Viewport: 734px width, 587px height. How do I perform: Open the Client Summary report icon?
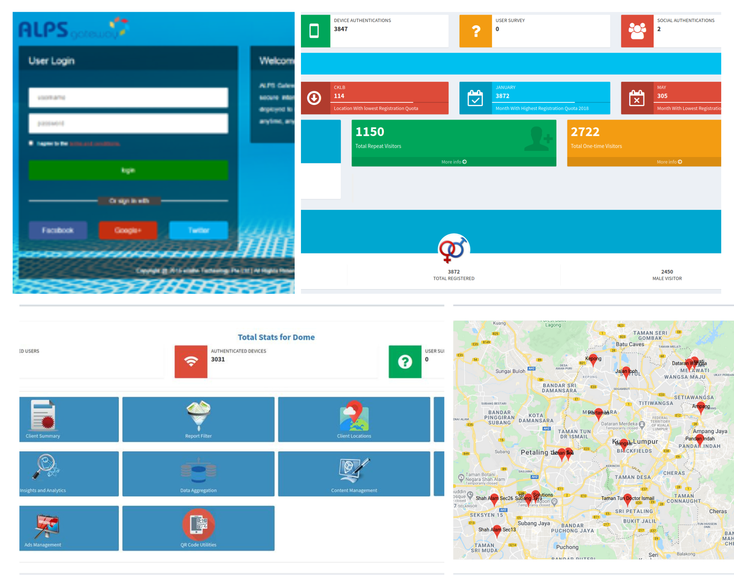[43, 415]
